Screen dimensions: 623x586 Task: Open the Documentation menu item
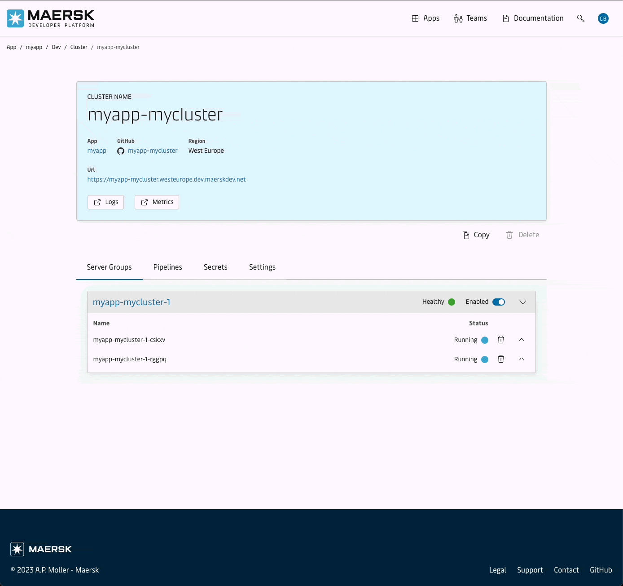[533, 18]
